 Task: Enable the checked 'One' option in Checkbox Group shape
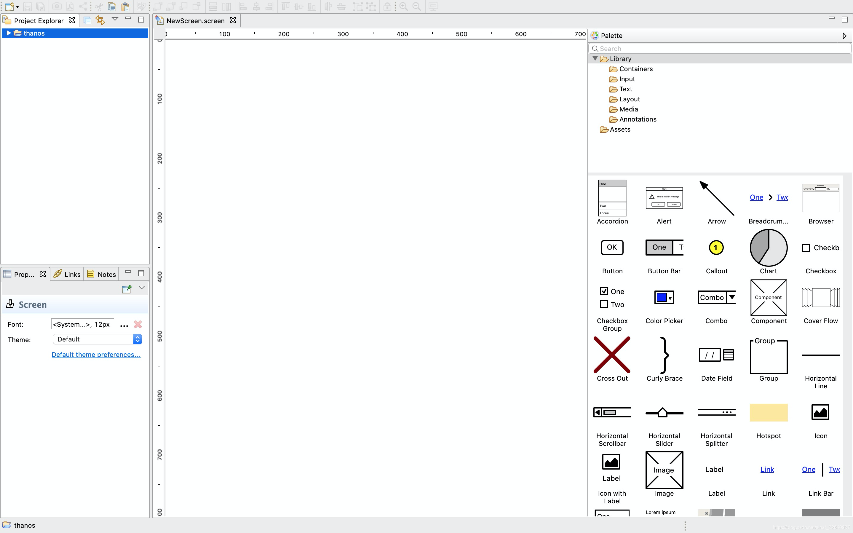(604, 291)
